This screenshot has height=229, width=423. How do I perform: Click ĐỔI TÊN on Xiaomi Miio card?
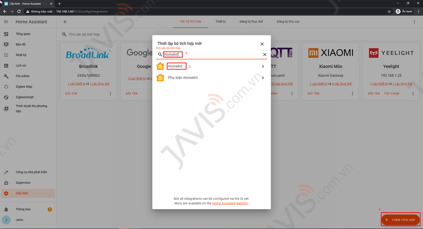coord(313,93)
